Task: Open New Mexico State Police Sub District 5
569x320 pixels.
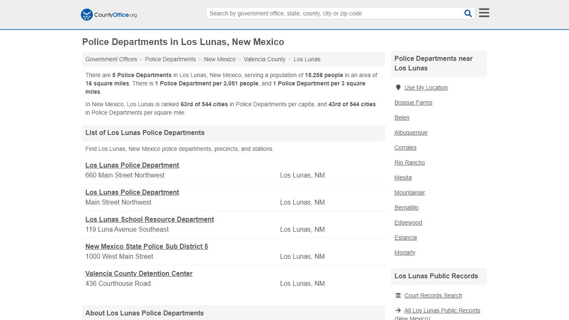Action: [x=147, y=246]
